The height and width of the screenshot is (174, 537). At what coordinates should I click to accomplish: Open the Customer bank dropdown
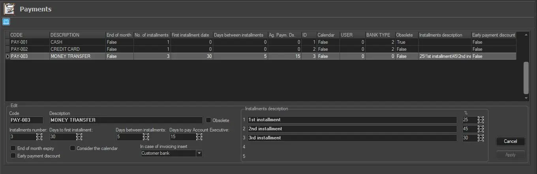[199, 153]
